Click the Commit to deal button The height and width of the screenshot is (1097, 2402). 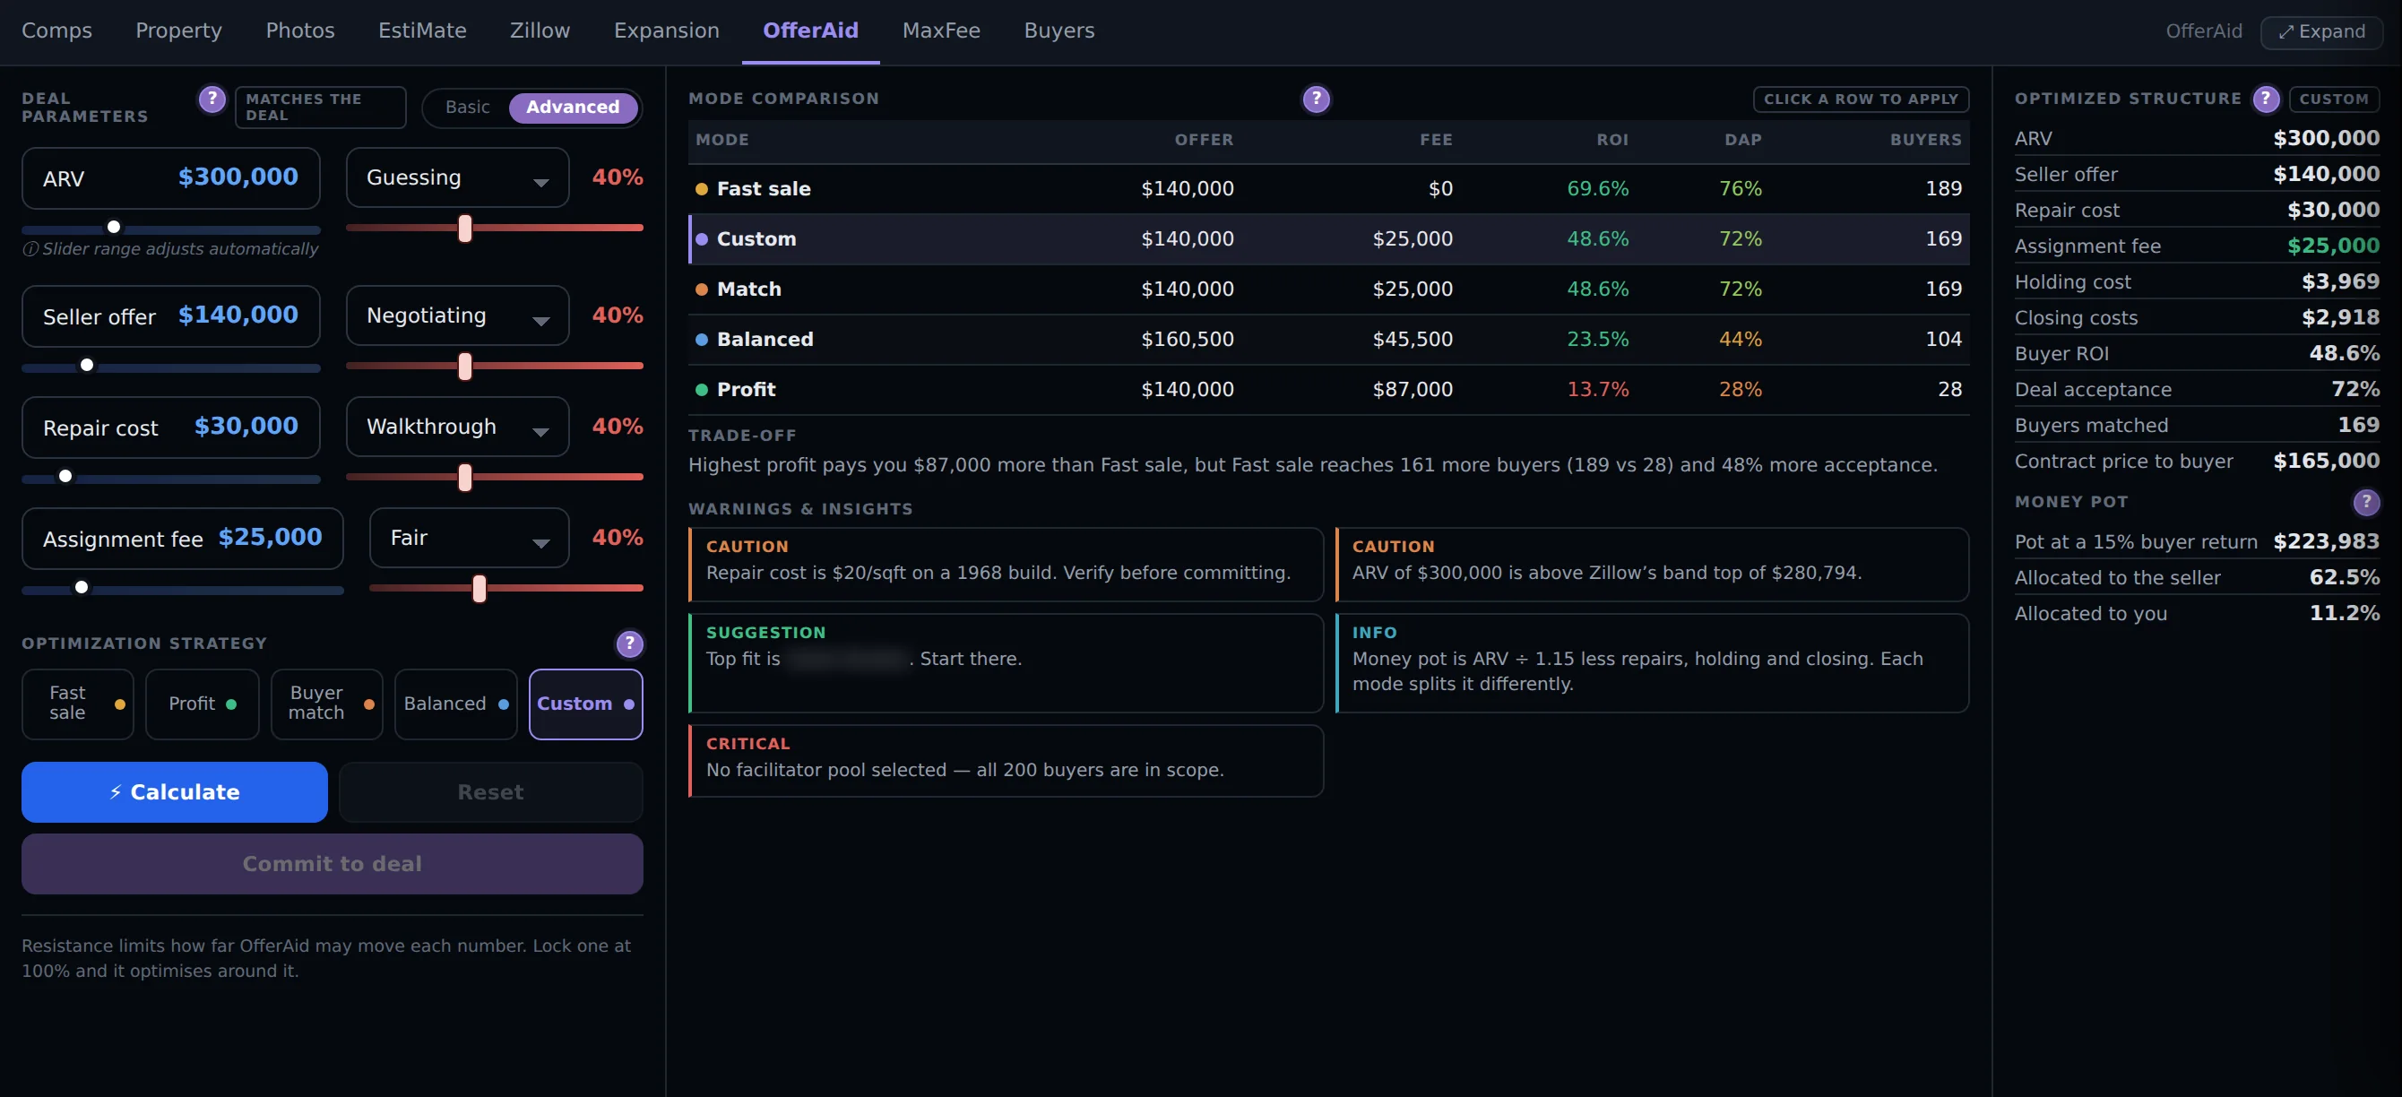click(332, 863)
